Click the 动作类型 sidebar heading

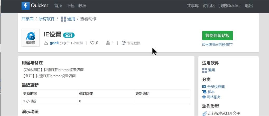[210, 106]
